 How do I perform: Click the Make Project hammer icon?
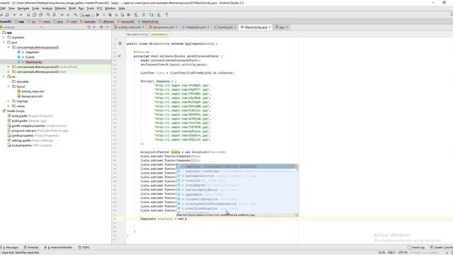pyautogui.click(x=76, y=15)
